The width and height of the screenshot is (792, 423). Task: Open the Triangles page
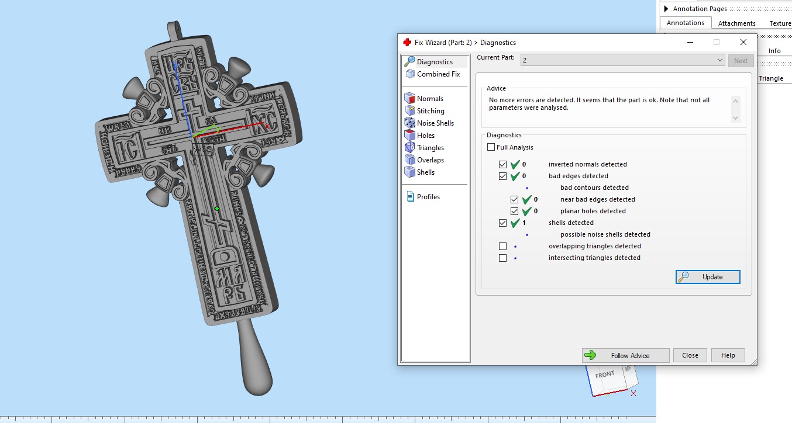[425, 148]
